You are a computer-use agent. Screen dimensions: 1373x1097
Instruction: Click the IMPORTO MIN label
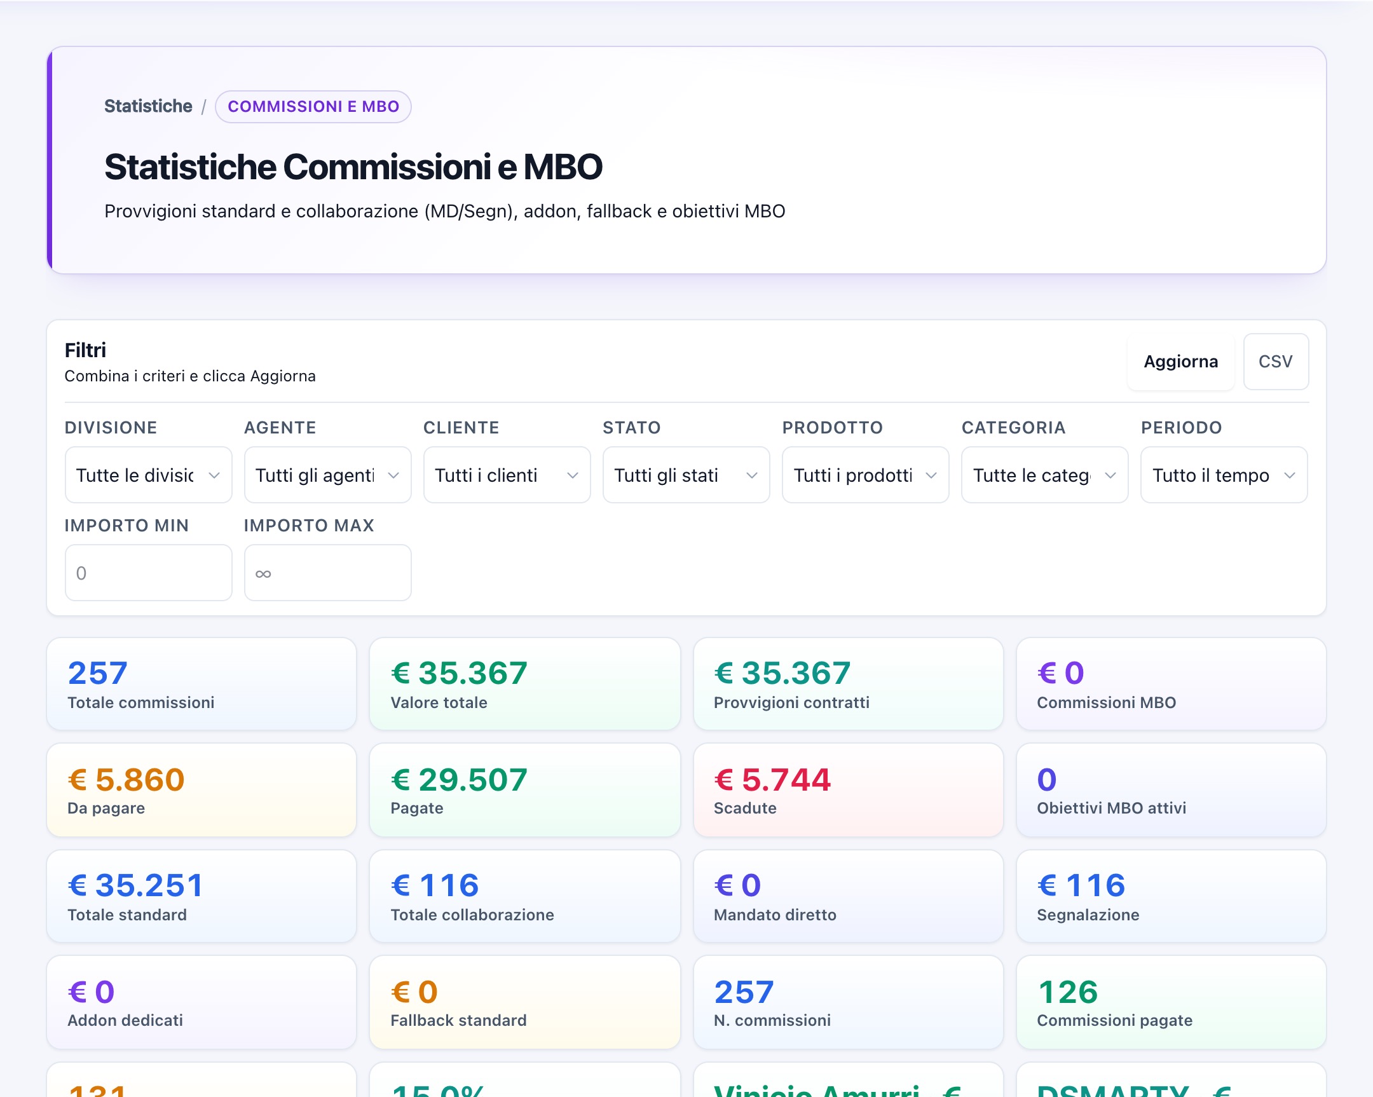coord(126,525)
